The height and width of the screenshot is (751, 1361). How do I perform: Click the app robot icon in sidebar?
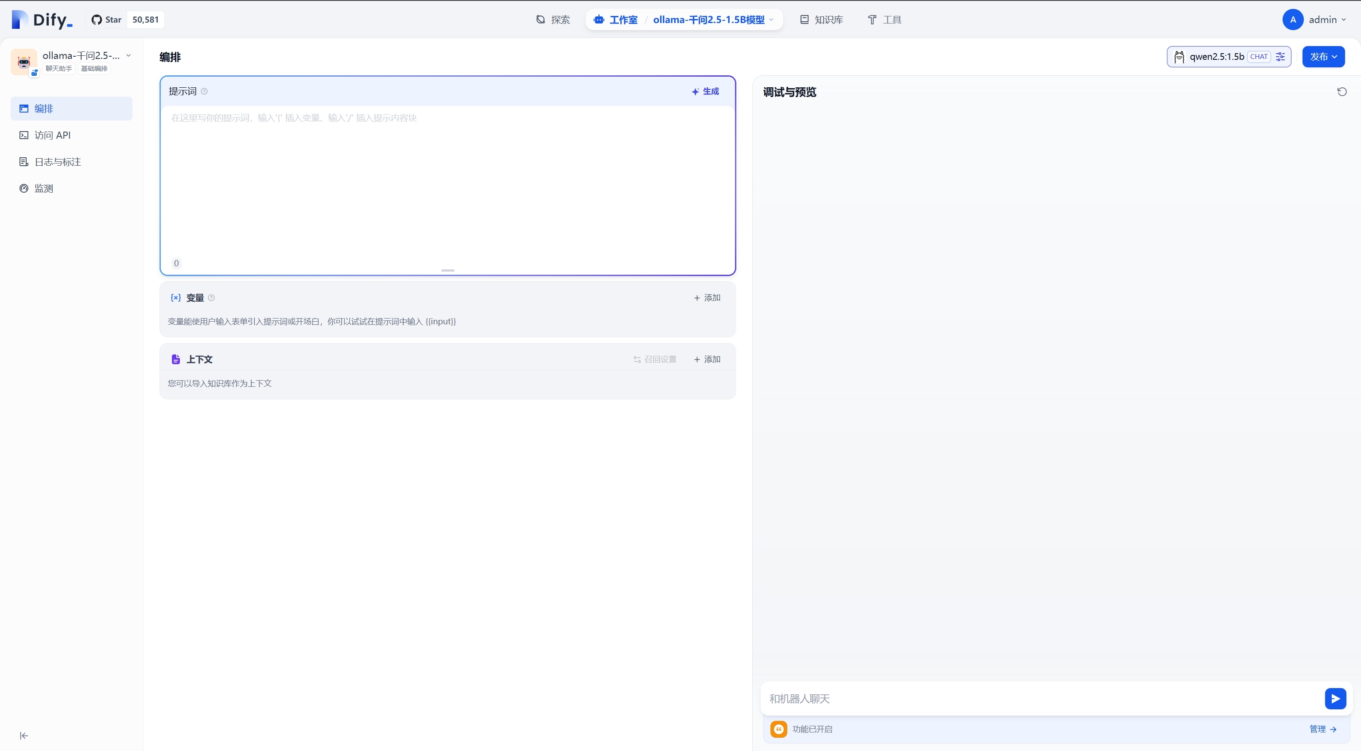(24, 62)
